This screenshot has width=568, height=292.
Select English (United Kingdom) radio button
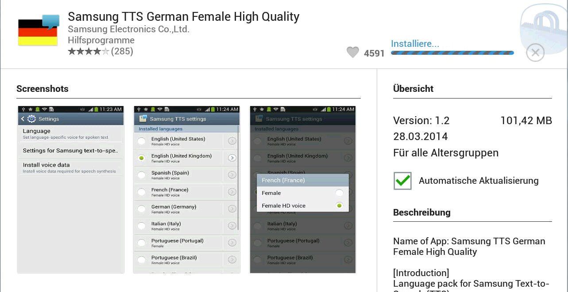point(141,158)
